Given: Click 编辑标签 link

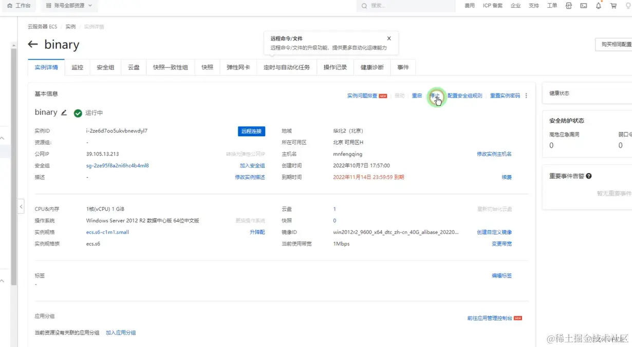Looking at the screenshot, I should click(501, 276).
